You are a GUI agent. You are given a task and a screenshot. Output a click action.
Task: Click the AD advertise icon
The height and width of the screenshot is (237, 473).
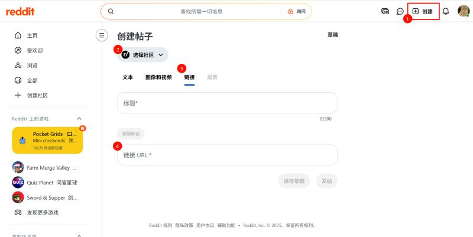385,11
